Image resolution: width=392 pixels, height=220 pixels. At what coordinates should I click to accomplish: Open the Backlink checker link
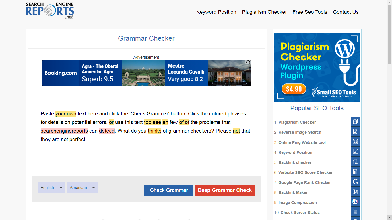295,162
